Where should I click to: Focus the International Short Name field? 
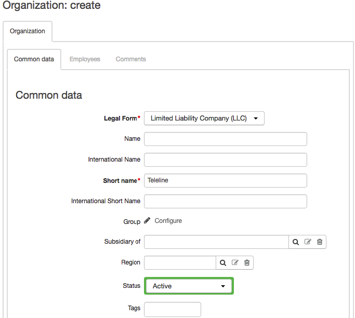[x=226, y=201]
